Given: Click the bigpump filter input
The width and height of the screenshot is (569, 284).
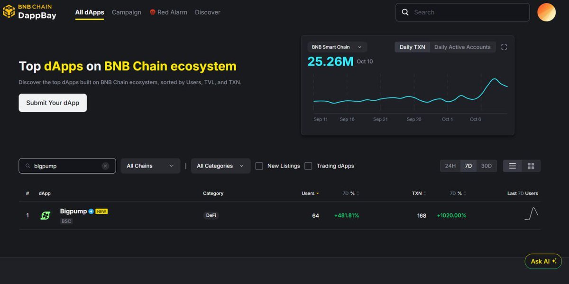Looking at the screenshot, I should (x=67, y=166).
